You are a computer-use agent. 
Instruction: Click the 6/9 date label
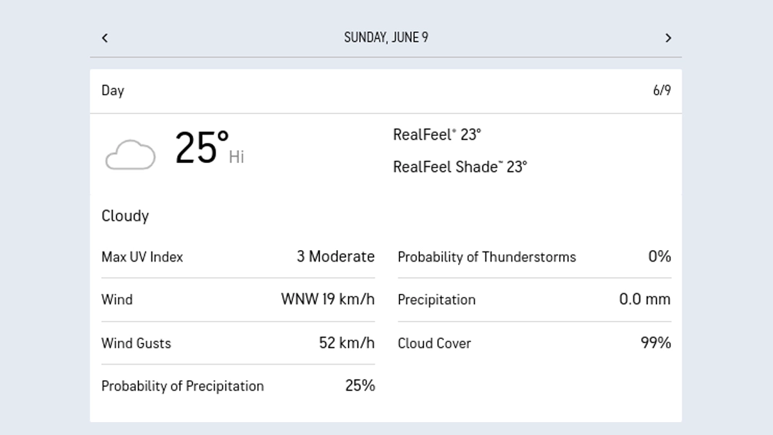click(662, 90)
